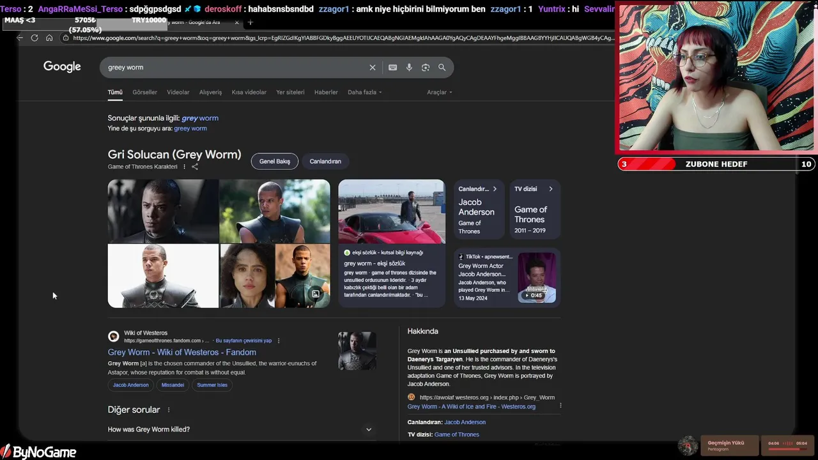This screenshot has width=818, height=460.
Task: Click the Jacob Anderson chip under Fandom result
Action: coord(130,385)
